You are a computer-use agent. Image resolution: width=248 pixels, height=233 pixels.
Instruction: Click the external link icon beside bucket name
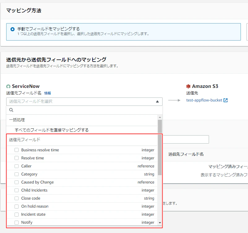click(x=225, y=100)
